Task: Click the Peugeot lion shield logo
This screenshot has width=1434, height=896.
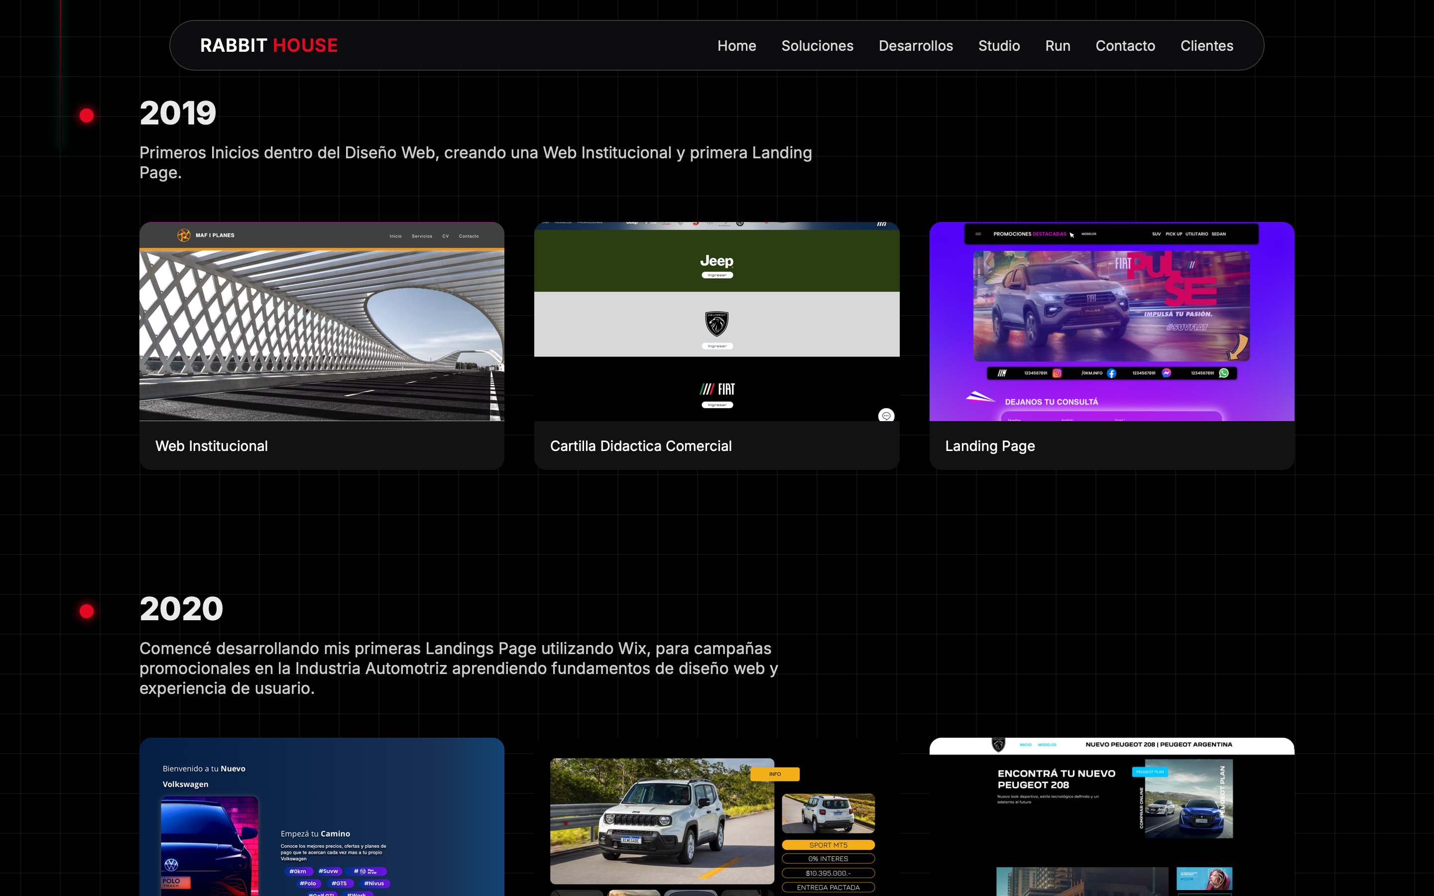Action: 717,324
